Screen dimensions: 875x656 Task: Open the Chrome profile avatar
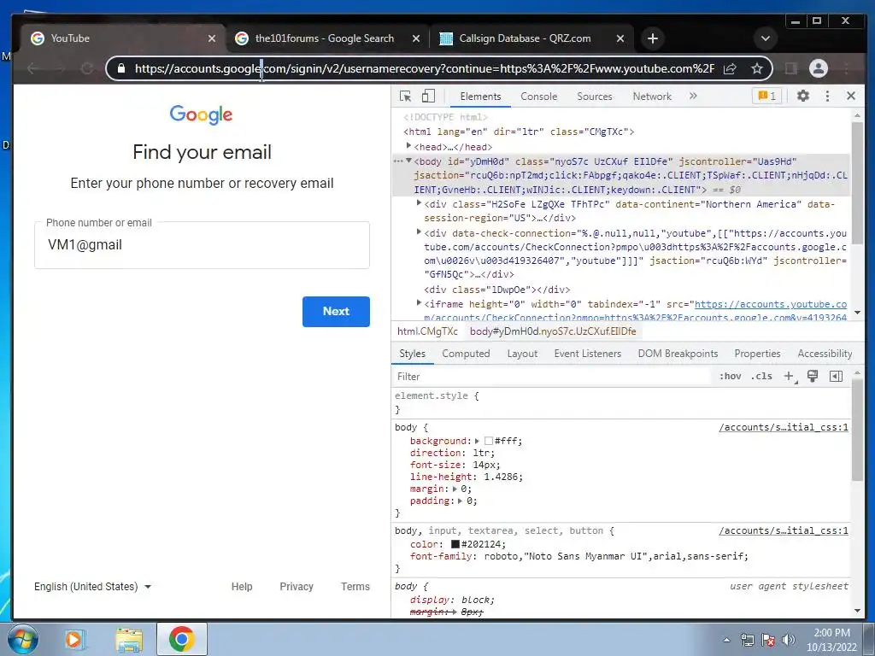tap(818, 68)
